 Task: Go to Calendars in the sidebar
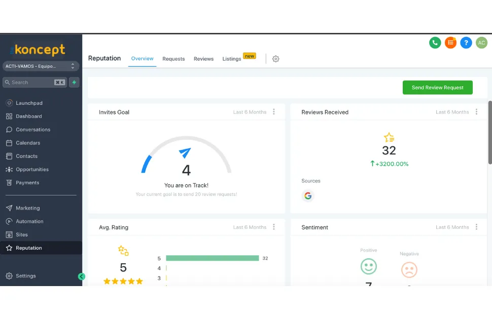28,143
